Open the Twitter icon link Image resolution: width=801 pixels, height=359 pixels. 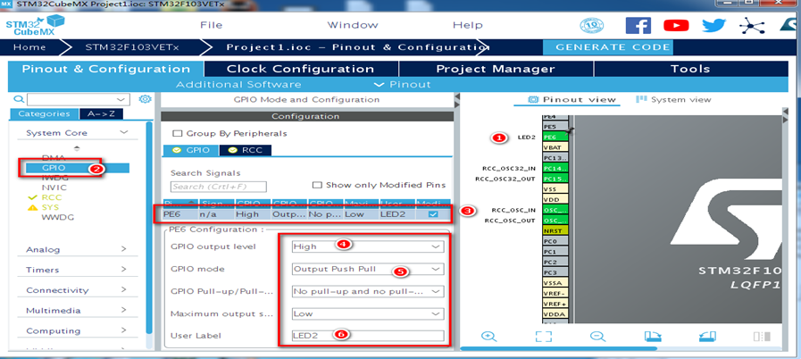coord(713,25)
